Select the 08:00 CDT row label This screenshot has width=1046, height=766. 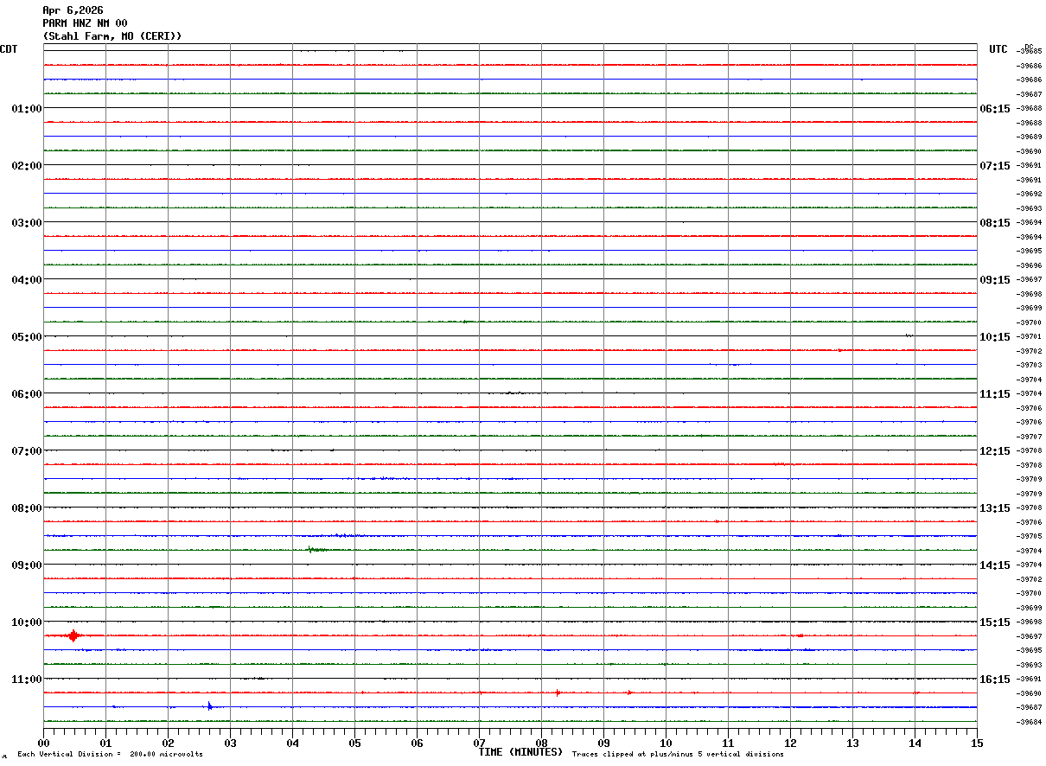point(27,507)
